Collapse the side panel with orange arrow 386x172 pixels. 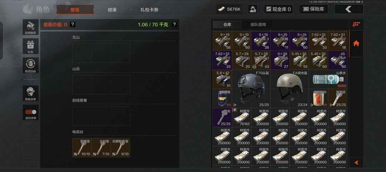(356, 162)
